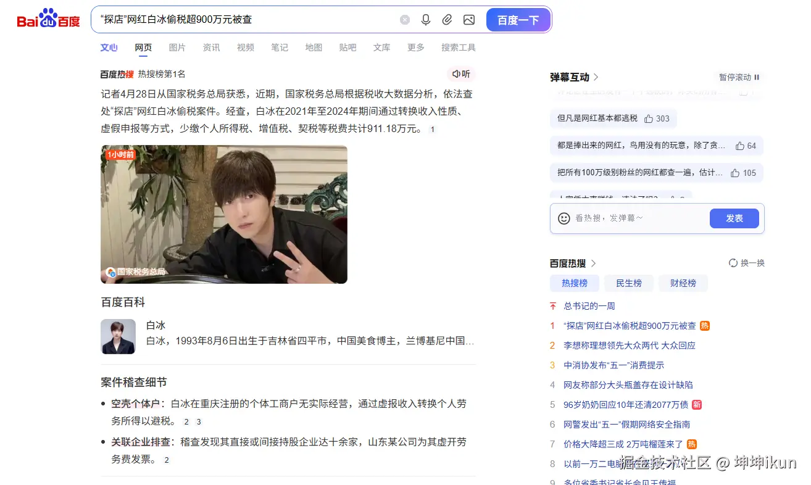Switch to the 视频 tab
Viewport: 811px width, 485px height.
(x=245, y=48)
